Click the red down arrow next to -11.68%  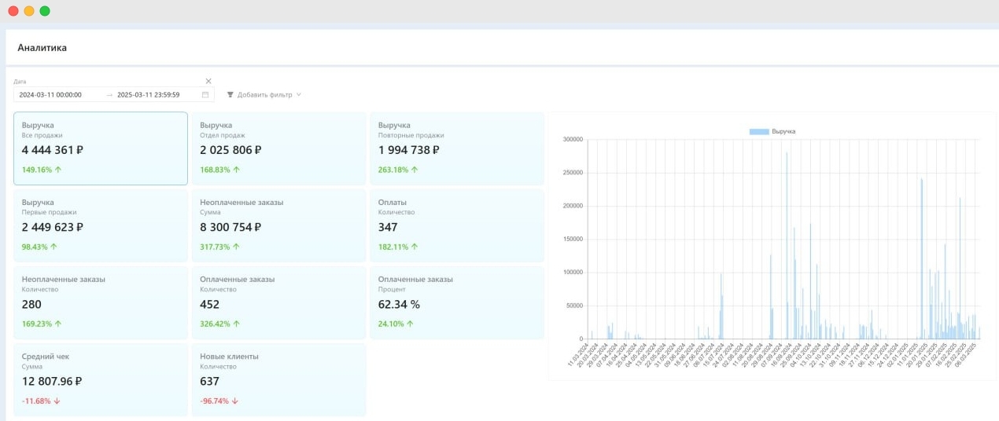coord(57,401)
